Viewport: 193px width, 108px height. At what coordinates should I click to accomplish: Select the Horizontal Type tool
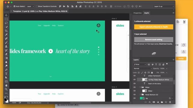pyautogui.click(x=6, y=74)
